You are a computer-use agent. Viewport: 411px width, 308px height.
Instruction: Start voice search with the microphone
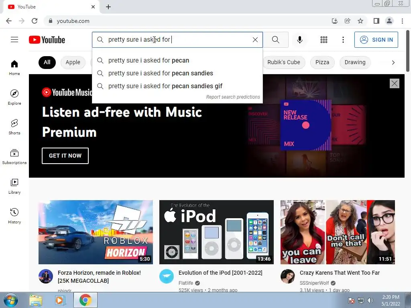pyautogui.click(x=299, y=40)
